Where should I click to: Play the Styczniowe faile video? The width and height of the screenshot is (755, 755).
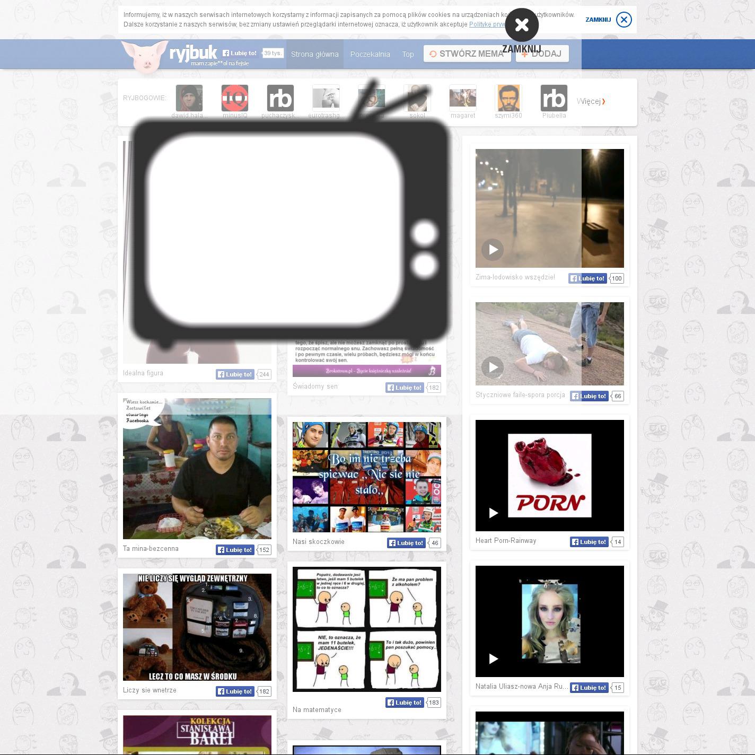[x=493, y=367]
